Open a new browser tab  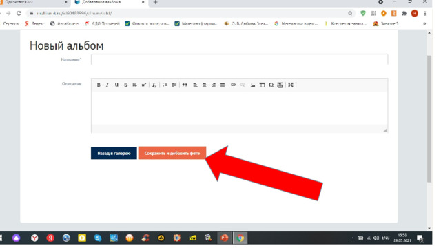click(155, 2)
